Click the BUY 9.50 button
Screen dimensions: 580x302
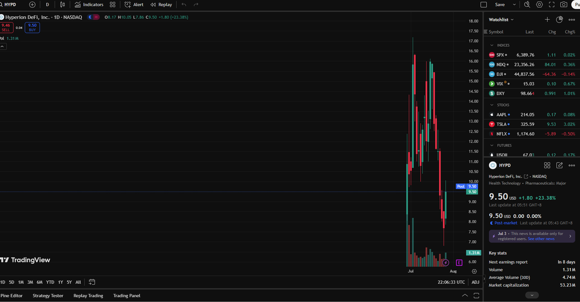(32, 27)
